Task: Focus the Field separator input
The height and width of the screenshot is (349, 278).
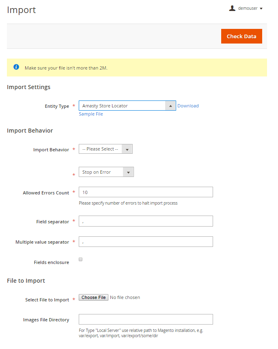Action: click(x=146, y=221)
